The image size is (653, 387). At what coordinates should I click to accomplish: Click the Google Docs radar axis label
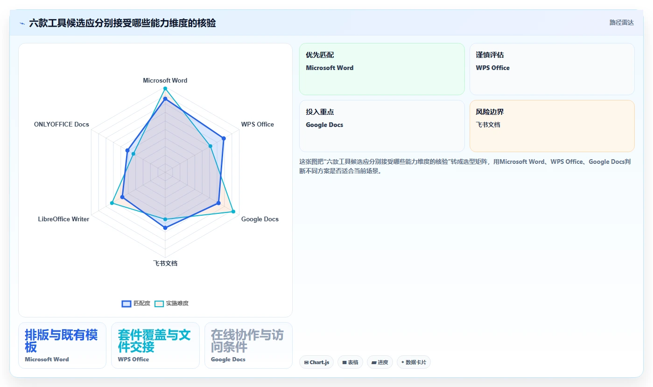coord(260,219)
